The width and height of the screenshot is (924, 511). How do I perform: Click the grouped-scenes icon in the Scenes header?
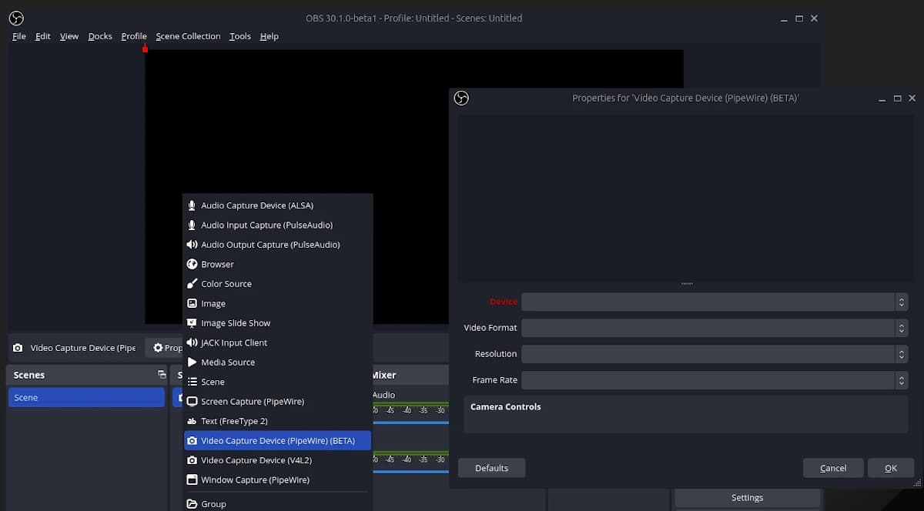161,375
